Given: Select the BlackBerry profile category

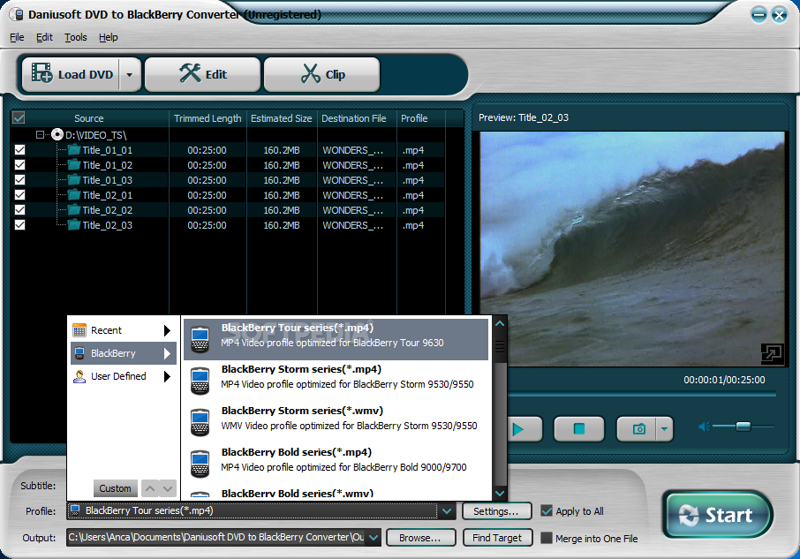Looking at the screenshot, I should (123, 353).
